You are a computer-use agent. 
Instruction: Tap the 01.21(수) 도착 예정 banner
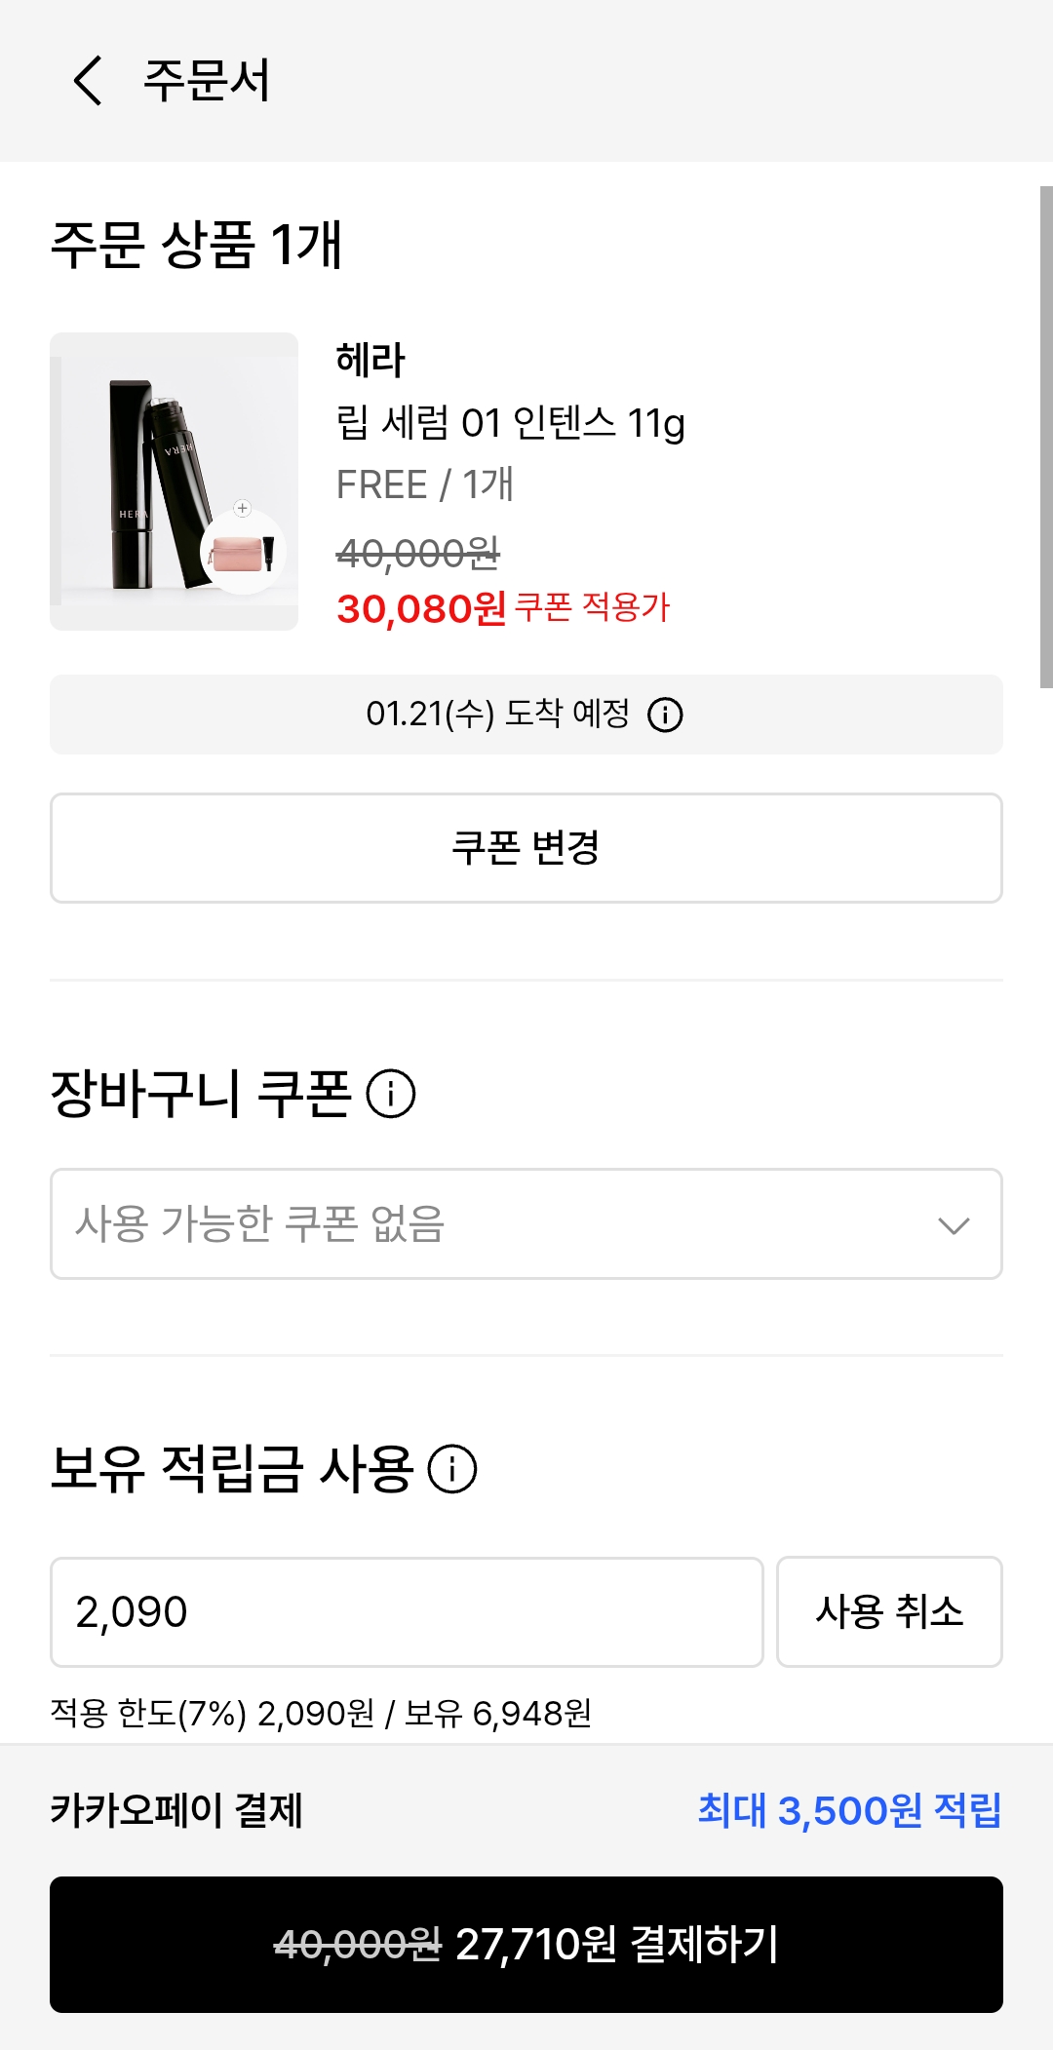[497, 715]
